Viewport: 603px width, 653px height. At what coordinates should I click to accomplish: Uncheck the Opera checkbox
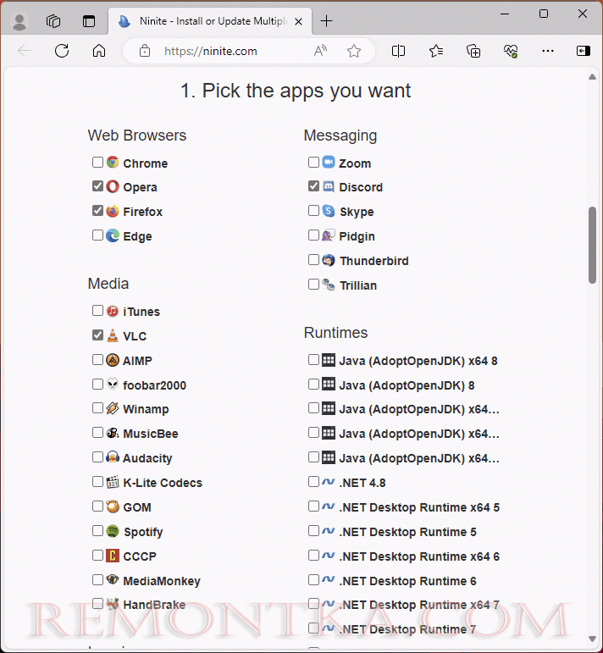coord(97,186)
